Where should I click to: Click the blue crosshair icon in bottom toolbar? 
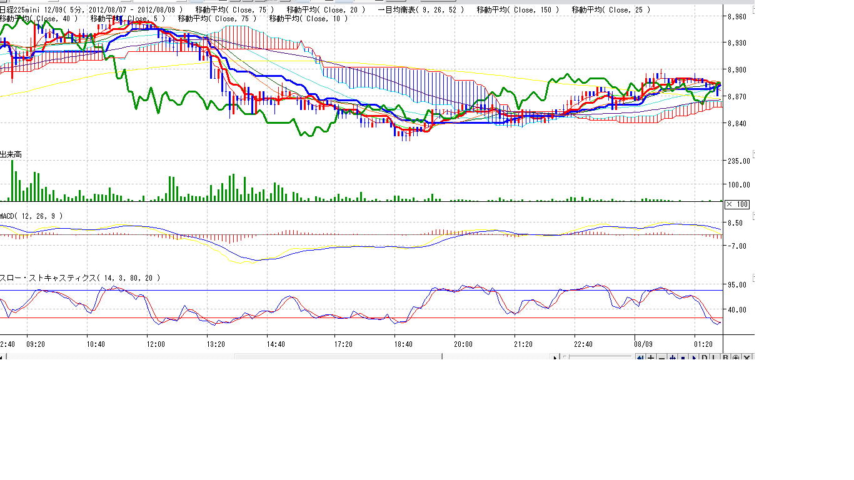(x=672, y=357)
